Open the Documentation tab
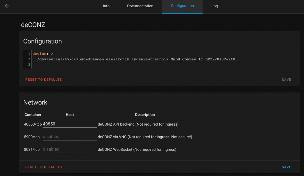Image resolution: width=304 pixels, height=176 pixels. coord(140,6)
